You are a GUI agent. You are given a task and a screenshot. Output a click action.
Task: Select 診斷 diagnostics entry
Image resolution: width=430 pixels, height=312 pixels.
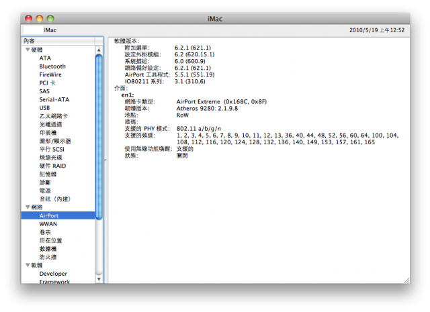45,183
